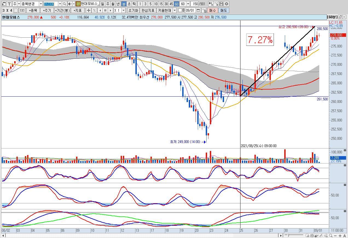Viewport: 348px width, 238px height.
Task: Detach chart window via restore icon
Action: coord(340,17)
